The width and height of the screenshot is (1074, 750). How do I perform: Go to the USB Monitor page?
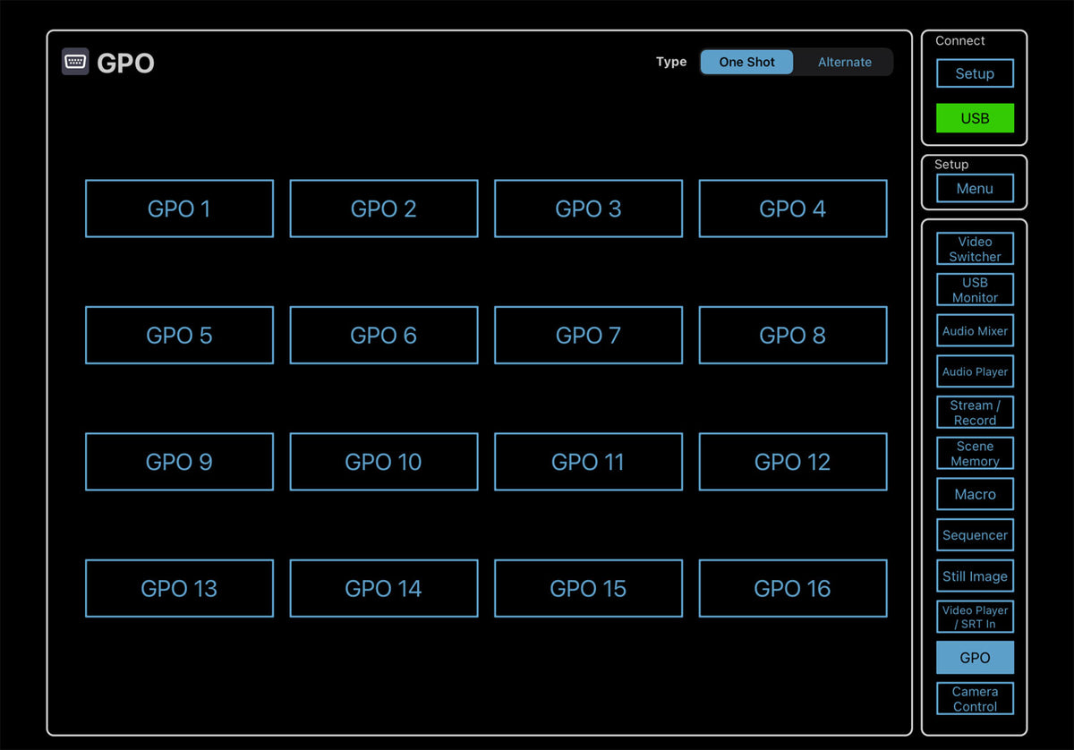[975, 290]
